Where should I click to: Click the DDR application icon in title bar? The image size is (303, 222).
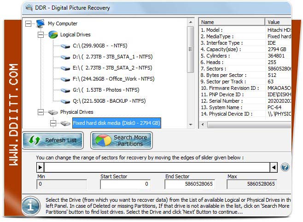point(29,8)
